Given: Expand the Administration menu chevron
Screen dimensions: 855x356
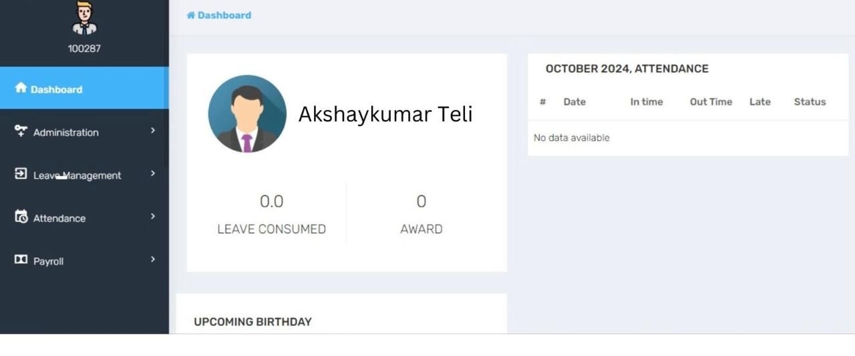Looking at the screenshot, I should (153, 131).
